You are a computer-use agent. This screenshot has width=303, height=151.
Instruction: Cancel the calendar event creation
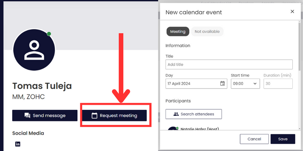click(x=254, y=139)
